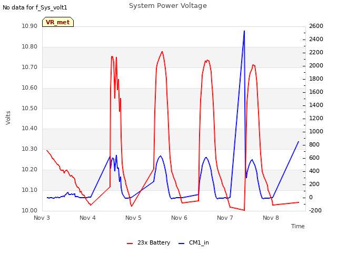
Task: Click the '10.00' left axis value
Action: point(29,210)
